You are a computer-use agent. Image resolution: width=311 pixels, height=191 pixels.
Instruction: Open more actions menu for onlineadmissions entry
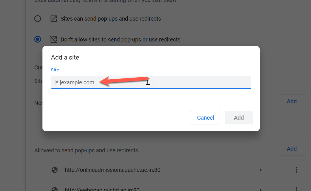coord(296,170)
